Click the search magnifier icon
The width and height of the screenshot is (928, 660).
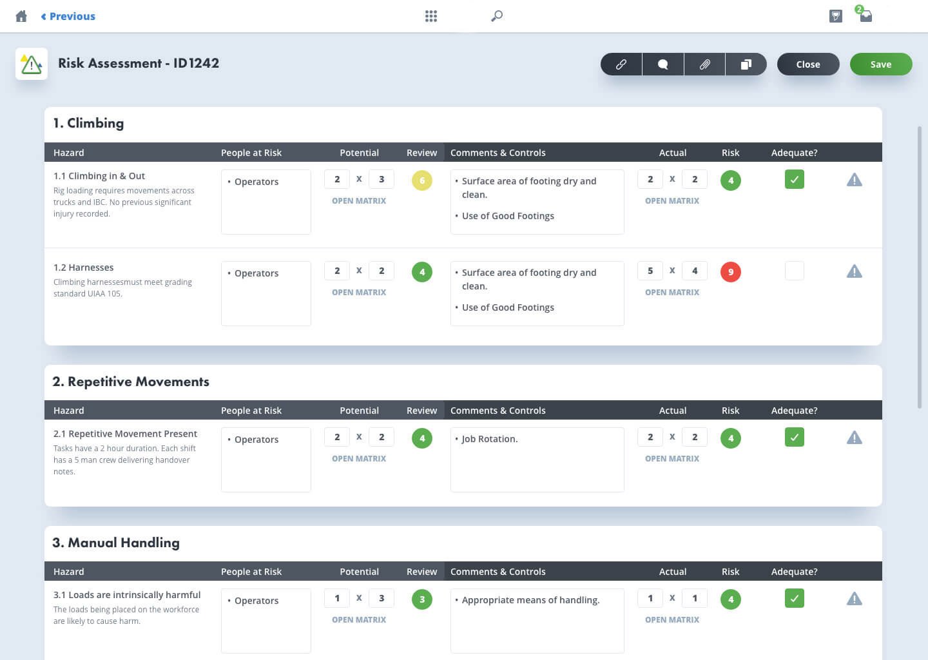(497, 16)
